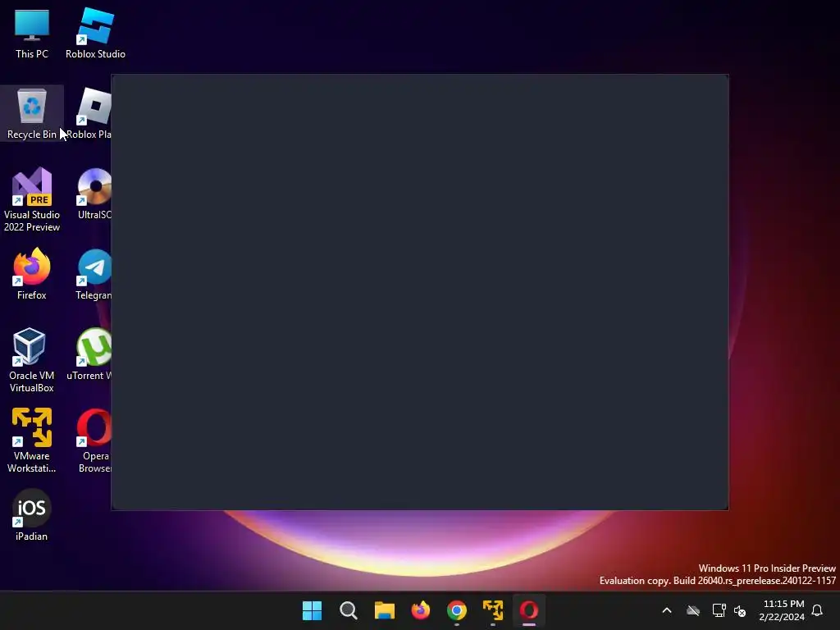This screenshot has width=840, height=630.
Task: Open the Windows Start menu
Action: pyautogui.click(x=312, y=610)
